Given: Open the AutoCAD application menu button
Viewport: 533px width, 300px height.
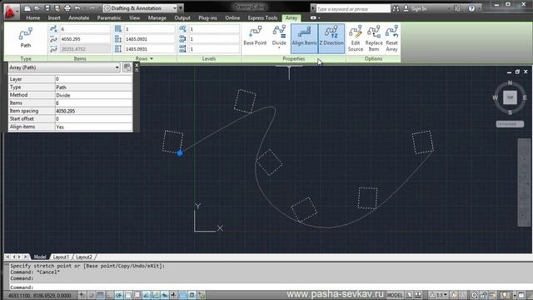Looking at the screenshot, I should (10, 12).
